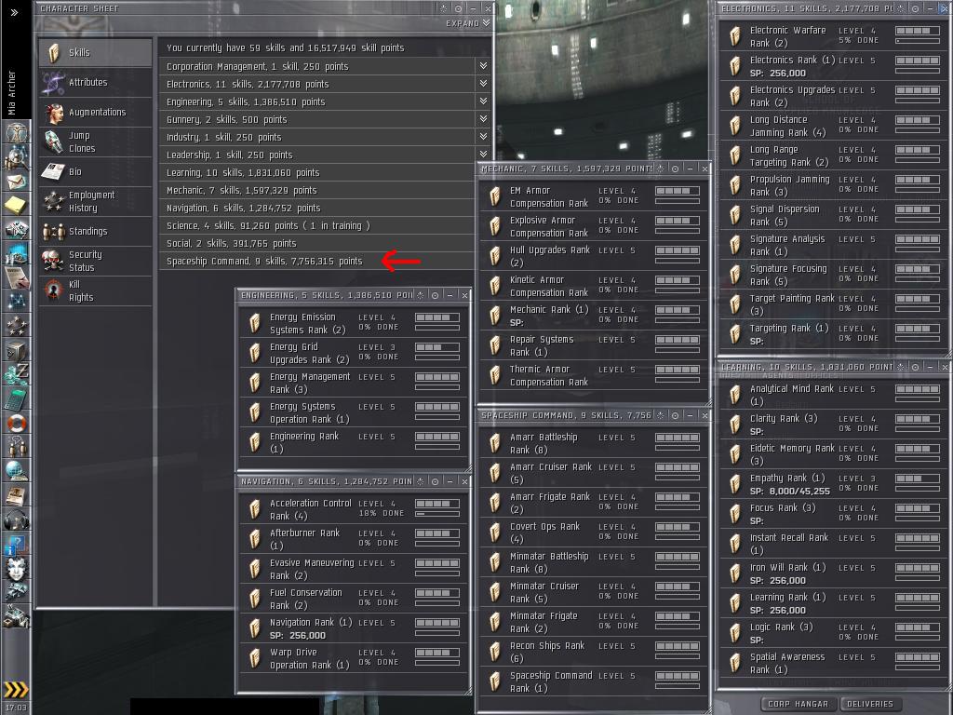Toggle pin on the Mechanic skills window

(676, 169)
